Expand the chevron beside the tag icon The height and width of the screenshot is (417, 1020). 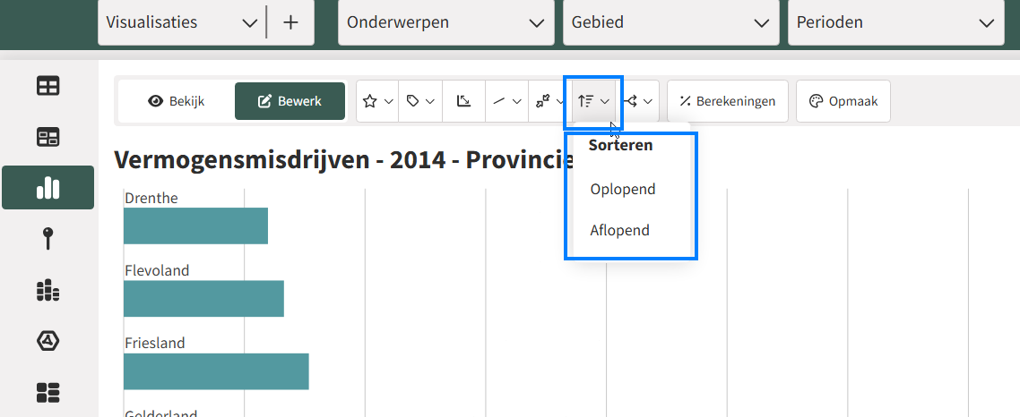click(x=430, y=101)
